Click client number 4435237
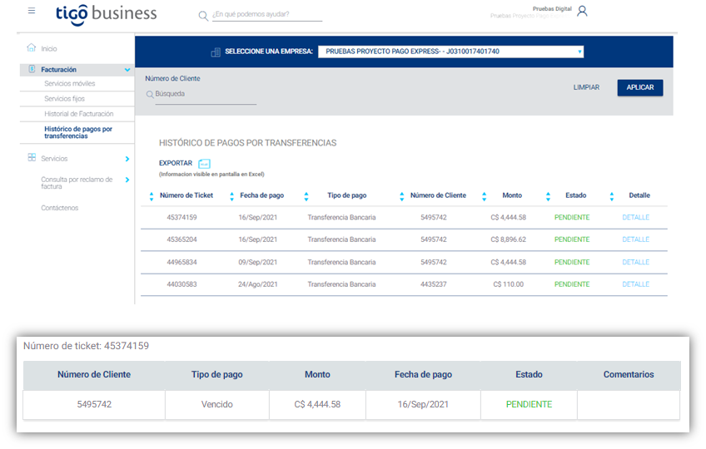Screen dimensions: 706x449 click(x=434, y=284)
